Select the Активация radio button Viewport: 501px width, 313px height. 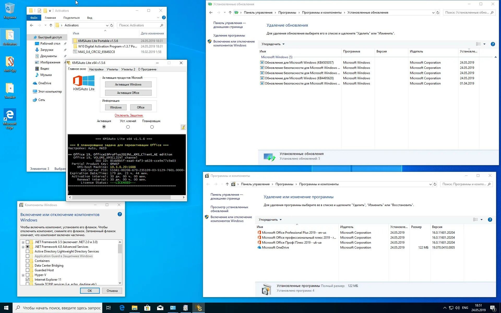(x=104, y=127)
